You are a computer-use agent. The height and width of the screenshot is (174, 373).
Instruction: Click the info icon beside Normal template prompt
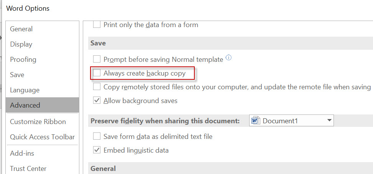(228, 57)
